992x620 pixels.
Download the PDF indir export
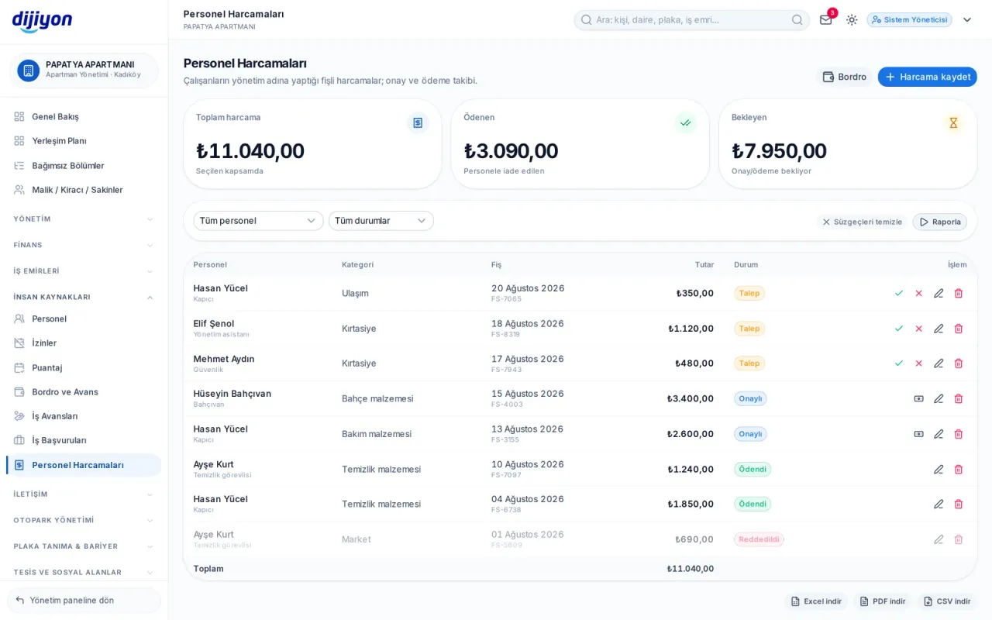click(882, 601)
